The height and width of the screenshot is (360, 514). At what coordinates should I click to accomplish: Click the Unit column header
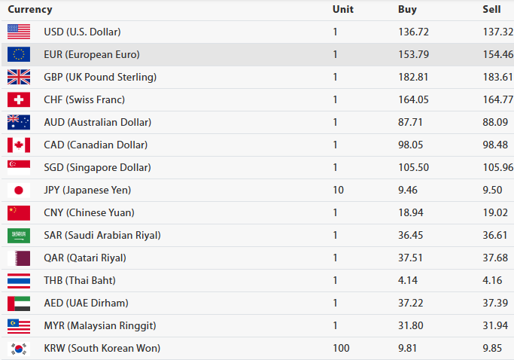pos(343,9)
